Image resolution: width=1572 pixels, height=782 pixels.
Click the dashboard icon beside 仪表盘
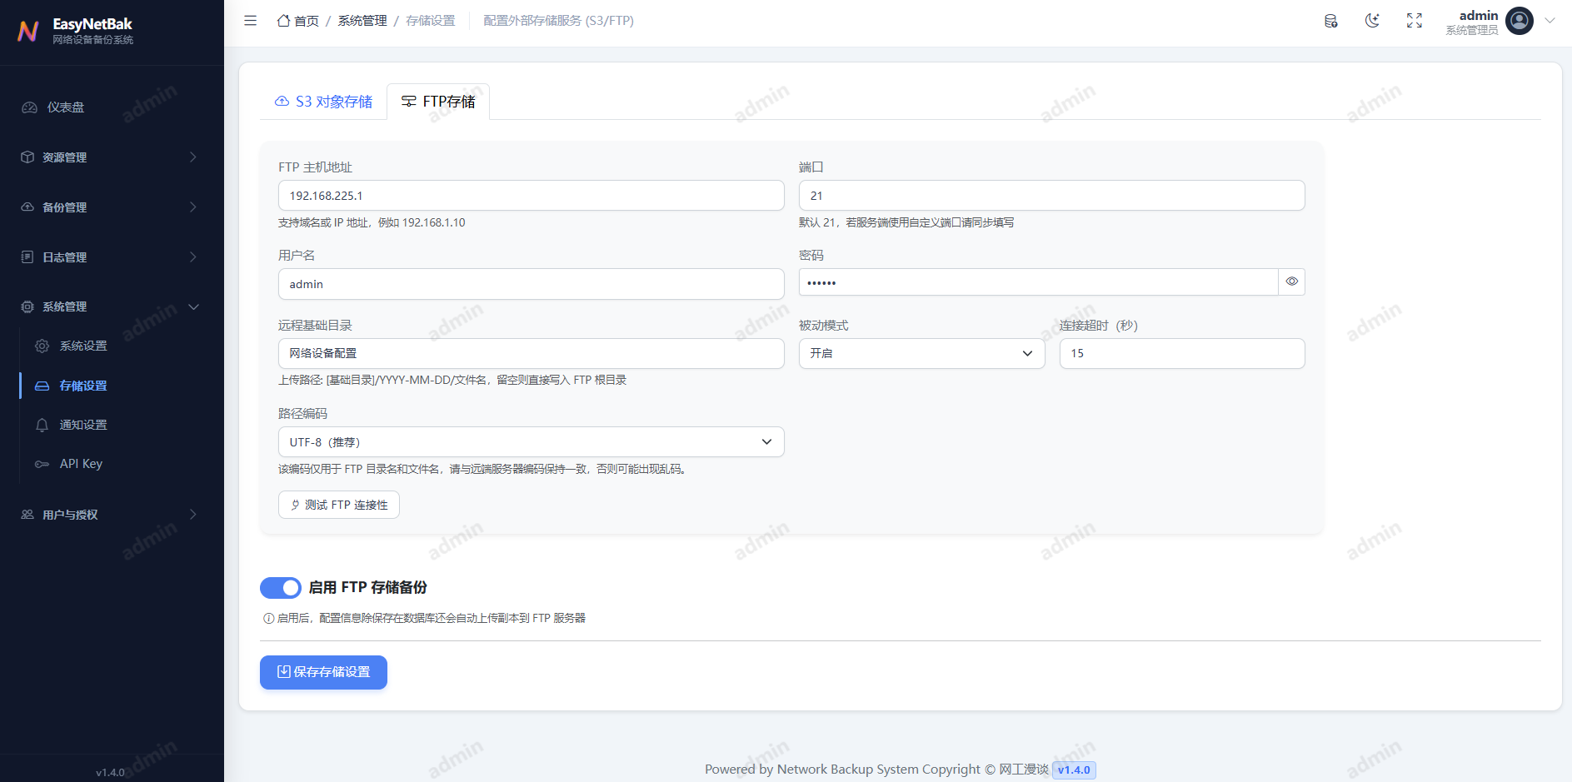coord(30,107)
